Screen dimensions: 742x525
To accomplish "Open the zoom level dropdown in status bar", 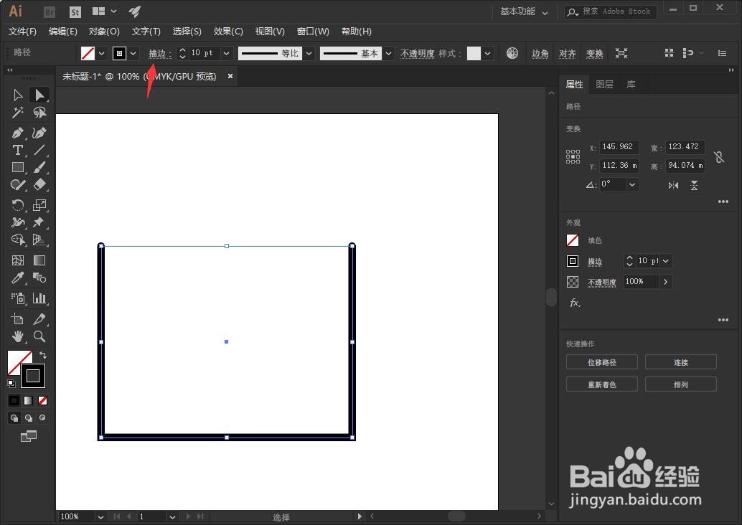I will pyautogui.click(x=100, y=517).
